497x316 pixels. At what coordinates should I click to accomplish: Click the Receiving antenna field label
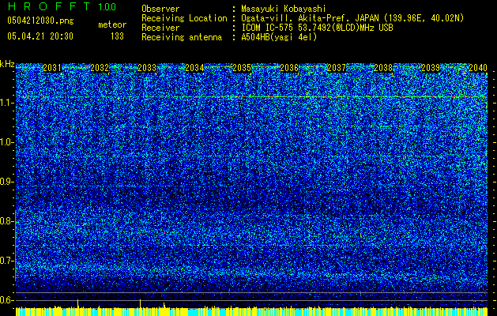click(x=182, y=37)
